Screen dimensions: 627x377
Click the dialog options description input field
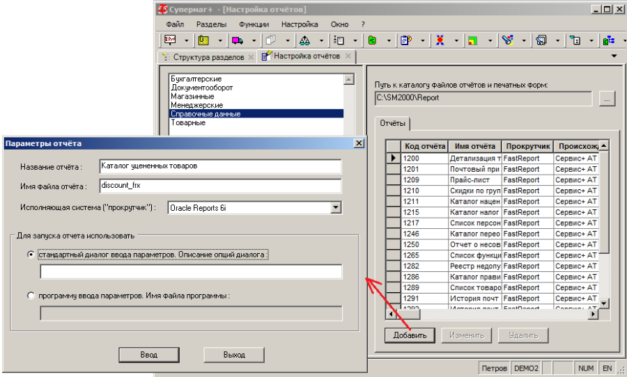(x=191, y=271)
